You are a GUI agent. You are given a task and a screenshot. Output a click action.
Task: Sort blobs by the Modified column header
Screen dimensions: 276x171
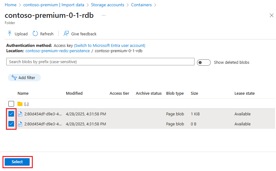pyautogui.click(x=74, y=93)
